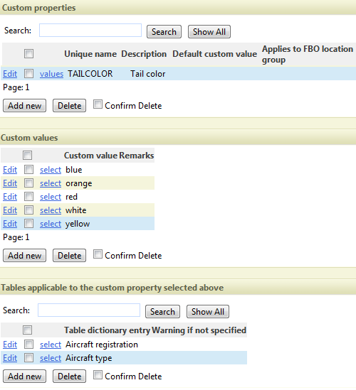Focus the Custom properties search field
Viewport: 356px width, 390px height.
tap(90, 30)
